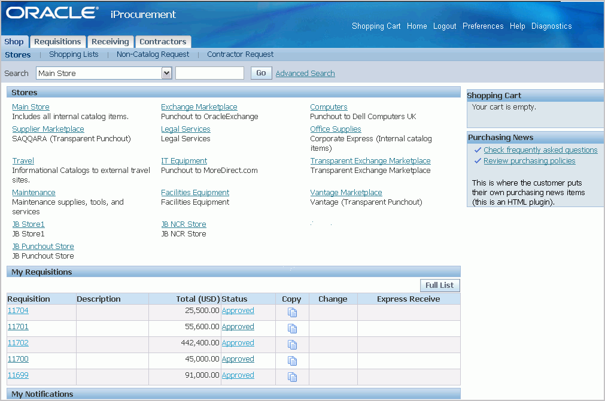
Task: Open requisition 11700
Action: pos(18,359)
